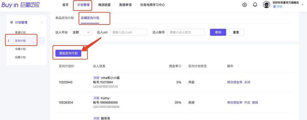Click the 查询 search button

tap(218, 32)
